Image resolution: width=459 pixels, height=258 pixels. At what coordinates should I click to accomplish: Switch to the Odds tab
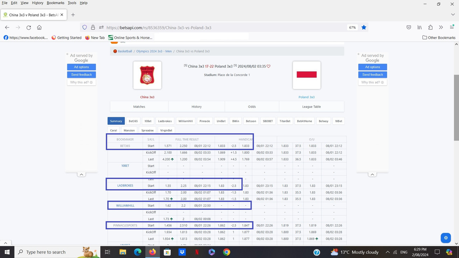click(252, 106)
